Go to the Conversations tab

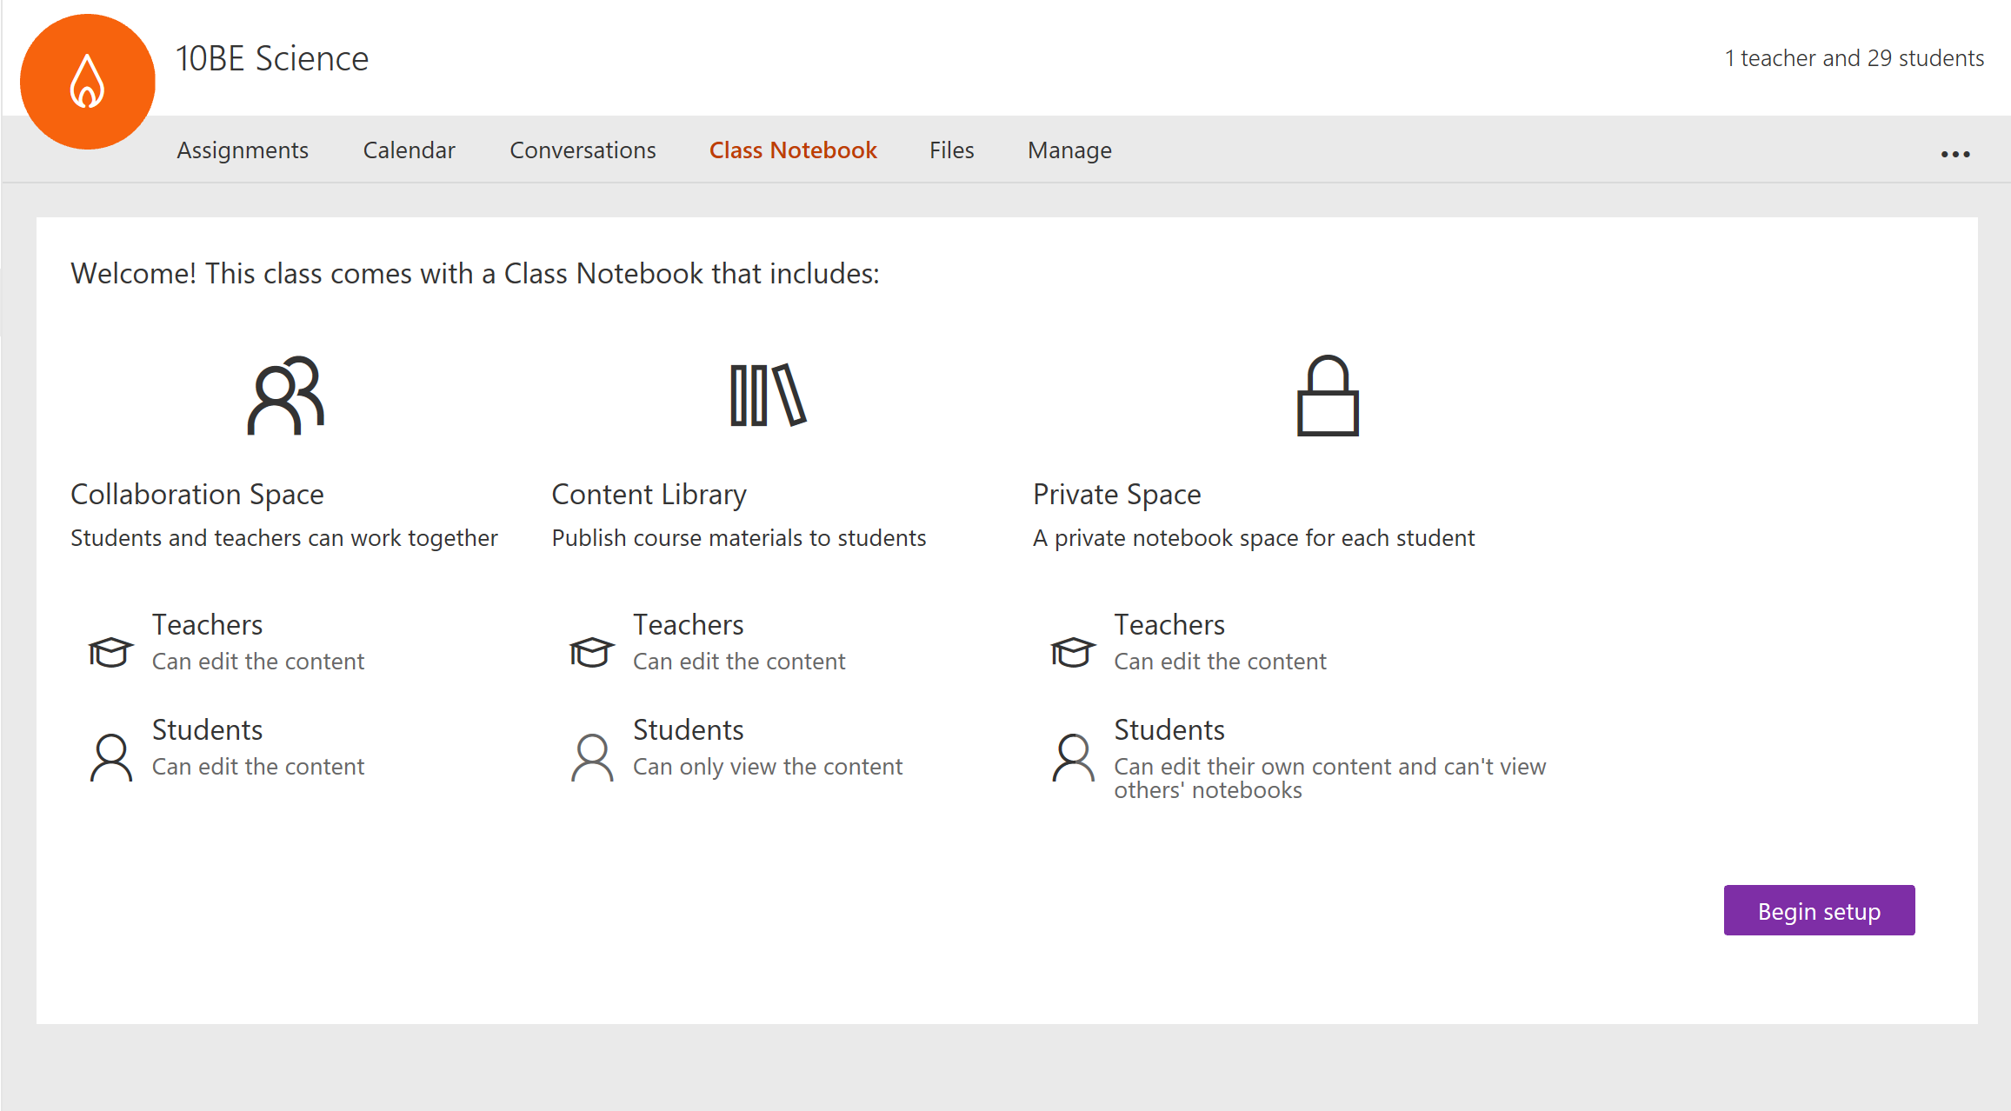tap(583, 150)
